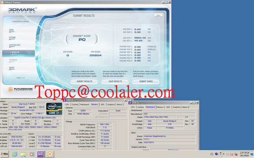Open UPGRADE in 3DMark sidebar
The image size is (254, 158).
click(13, 60)
